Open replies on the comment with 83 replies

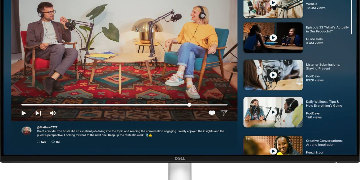pos(53,142)
